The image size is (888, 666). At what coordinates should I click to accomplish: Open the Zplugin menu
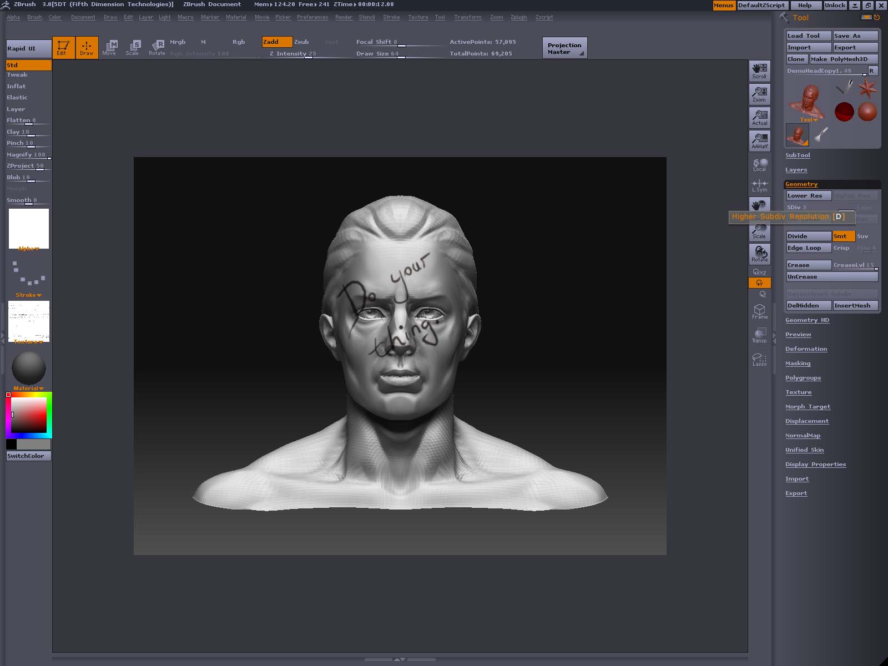[x=518, y=17]
